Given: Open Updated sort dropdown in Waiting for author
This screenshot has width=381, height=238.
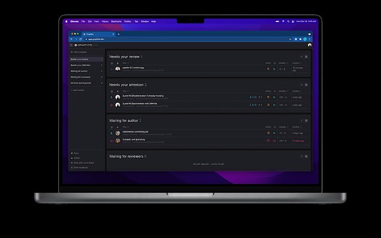Looking at the screenshot, I should [297, 127].
